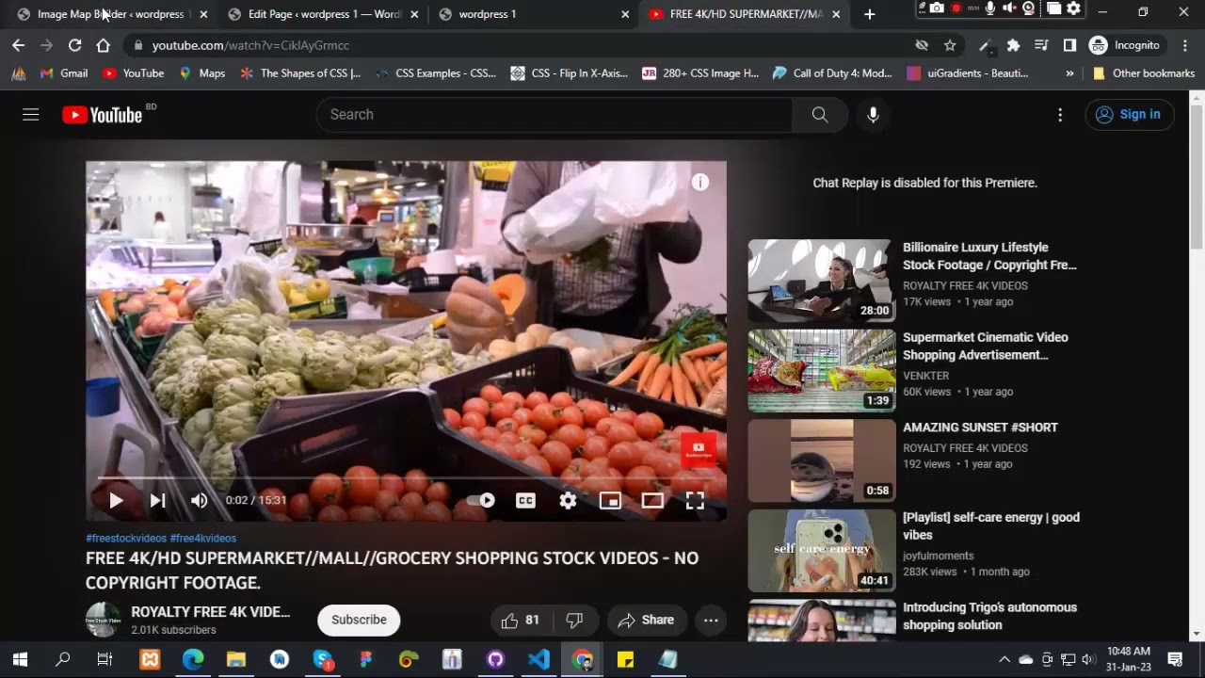Open a new browser tab
Image resolution: width=1205 pixels, height=678 pixels.
870,14
